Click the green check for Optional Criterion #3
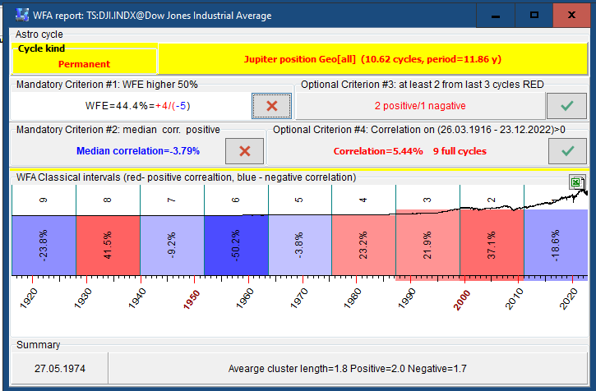 pyautogui.click(x=566, y=106)
